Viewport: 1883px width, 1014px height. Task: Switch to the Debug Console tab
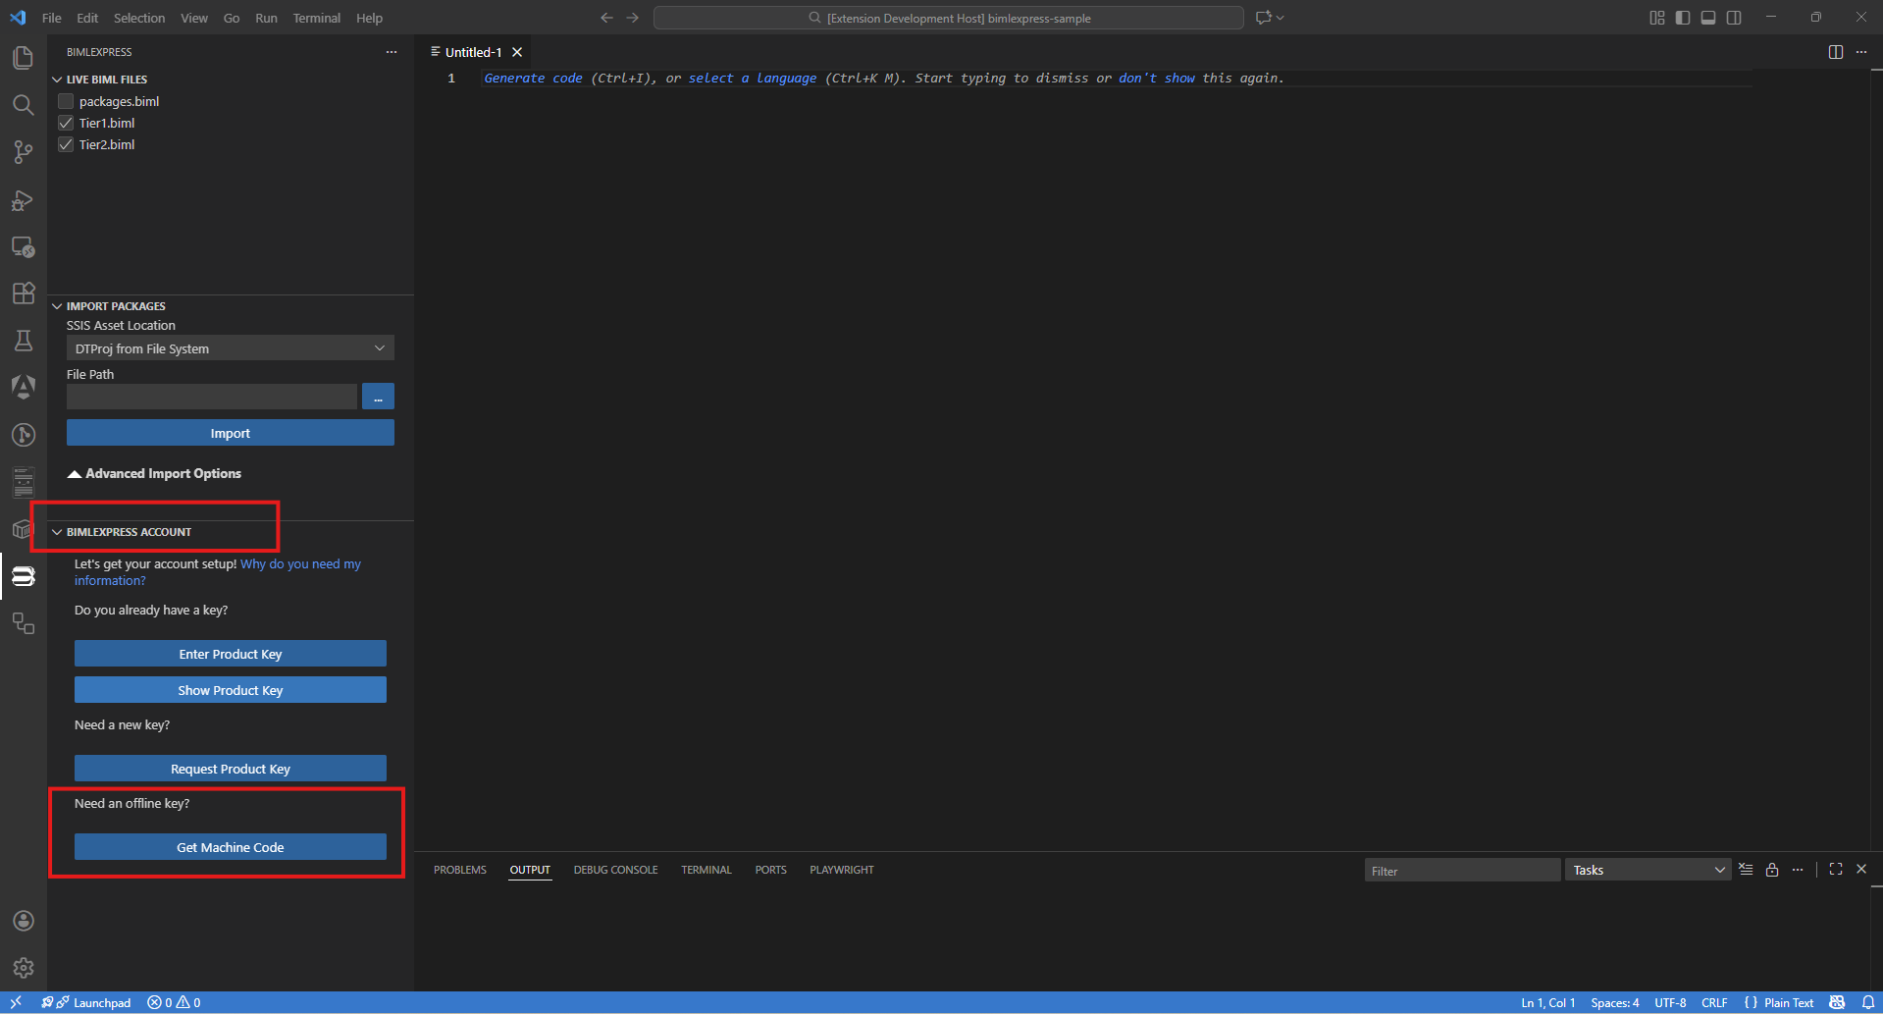pos(615,870)
